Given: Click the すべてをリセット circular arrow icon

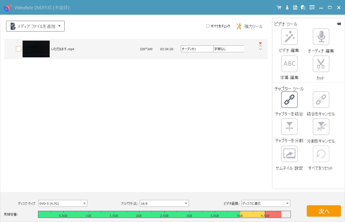Looking at the screenshot, I should click(x=321, y=154).
